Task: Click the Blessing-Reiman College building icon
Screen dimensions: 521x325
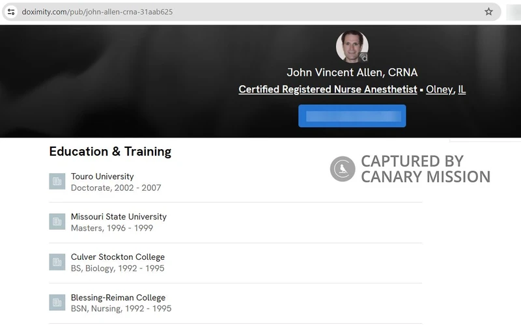Action: (57, 302)
